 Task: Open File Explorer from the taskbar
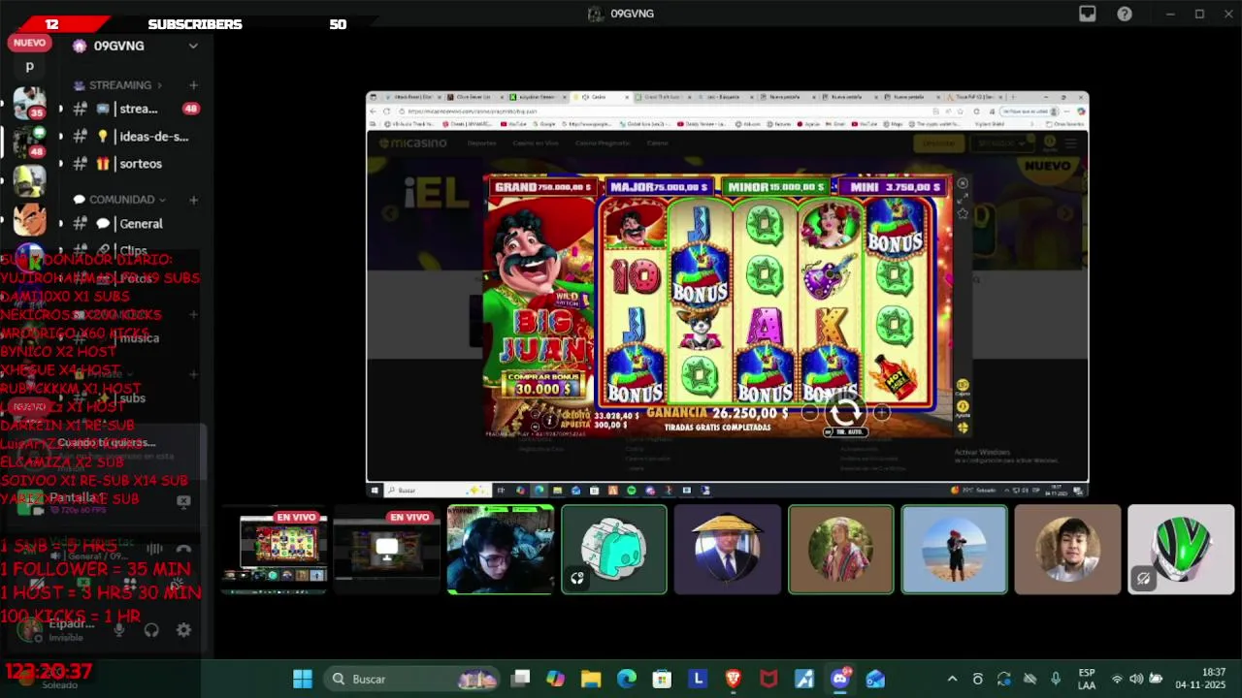point(591,679)
